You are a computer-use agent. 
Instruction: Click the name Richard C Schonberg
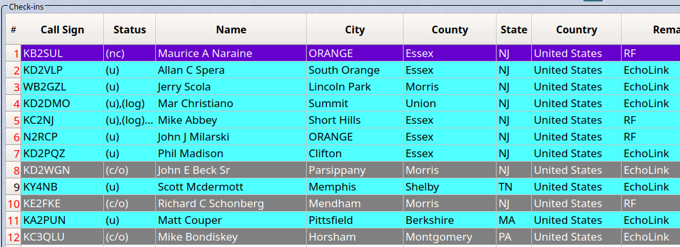(x=211, y=203)
